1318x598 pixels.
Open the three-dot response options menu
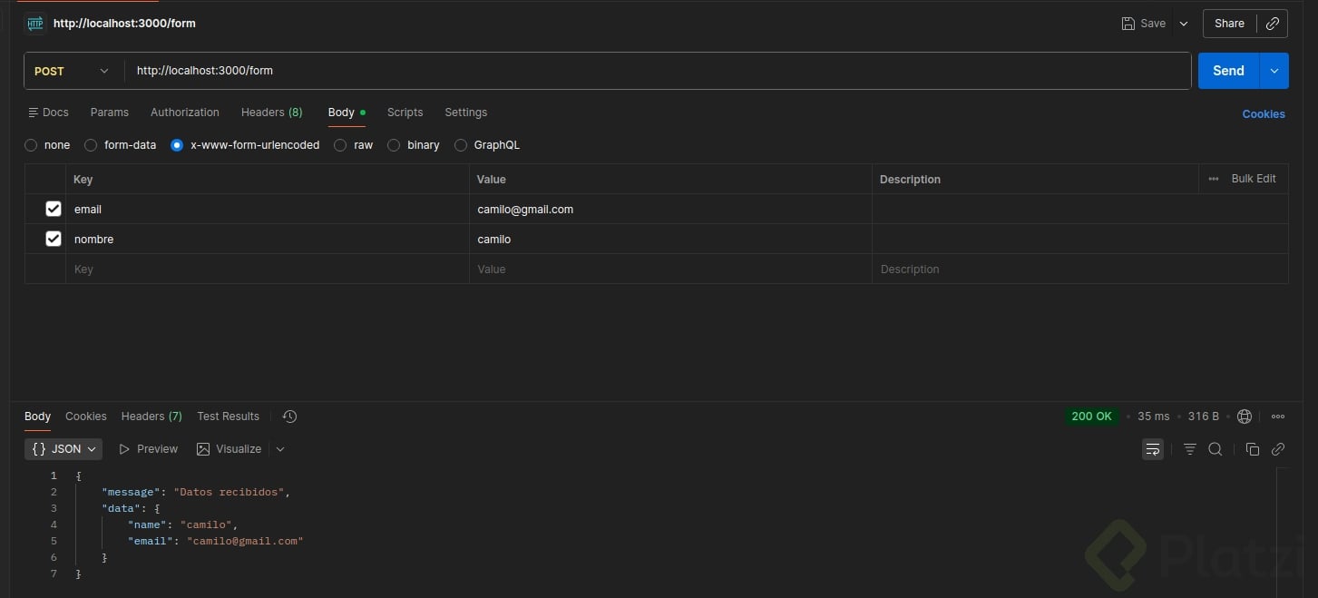pyautogui.click(x=1278, y=417)
